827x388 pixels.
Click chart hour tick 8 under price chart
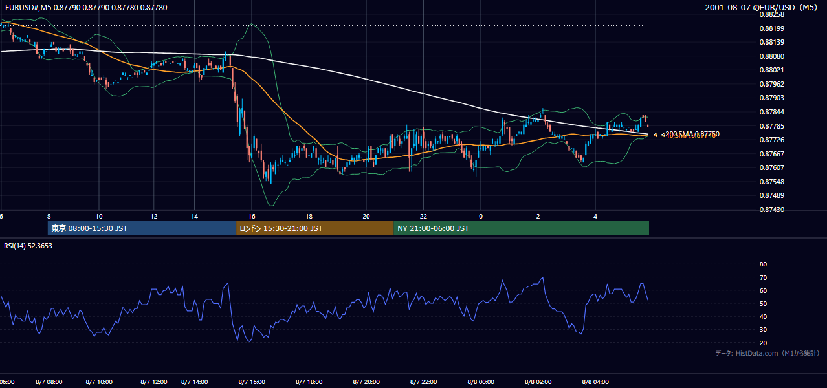pos(49,216)
